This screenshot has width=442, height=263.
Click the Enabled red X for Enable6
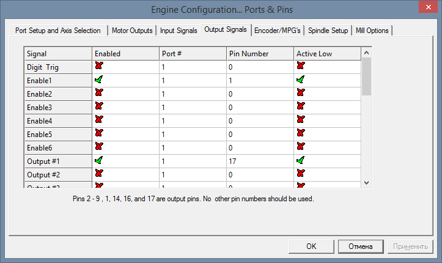point(98,147)
